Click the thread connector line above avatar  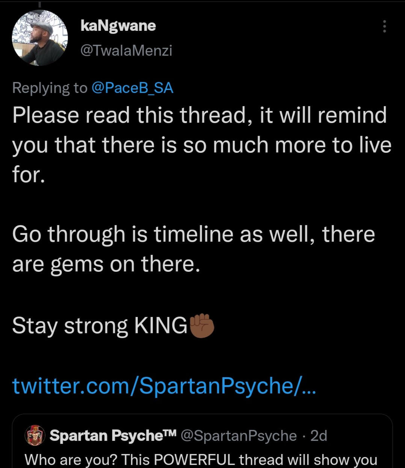tap(40, 5)
